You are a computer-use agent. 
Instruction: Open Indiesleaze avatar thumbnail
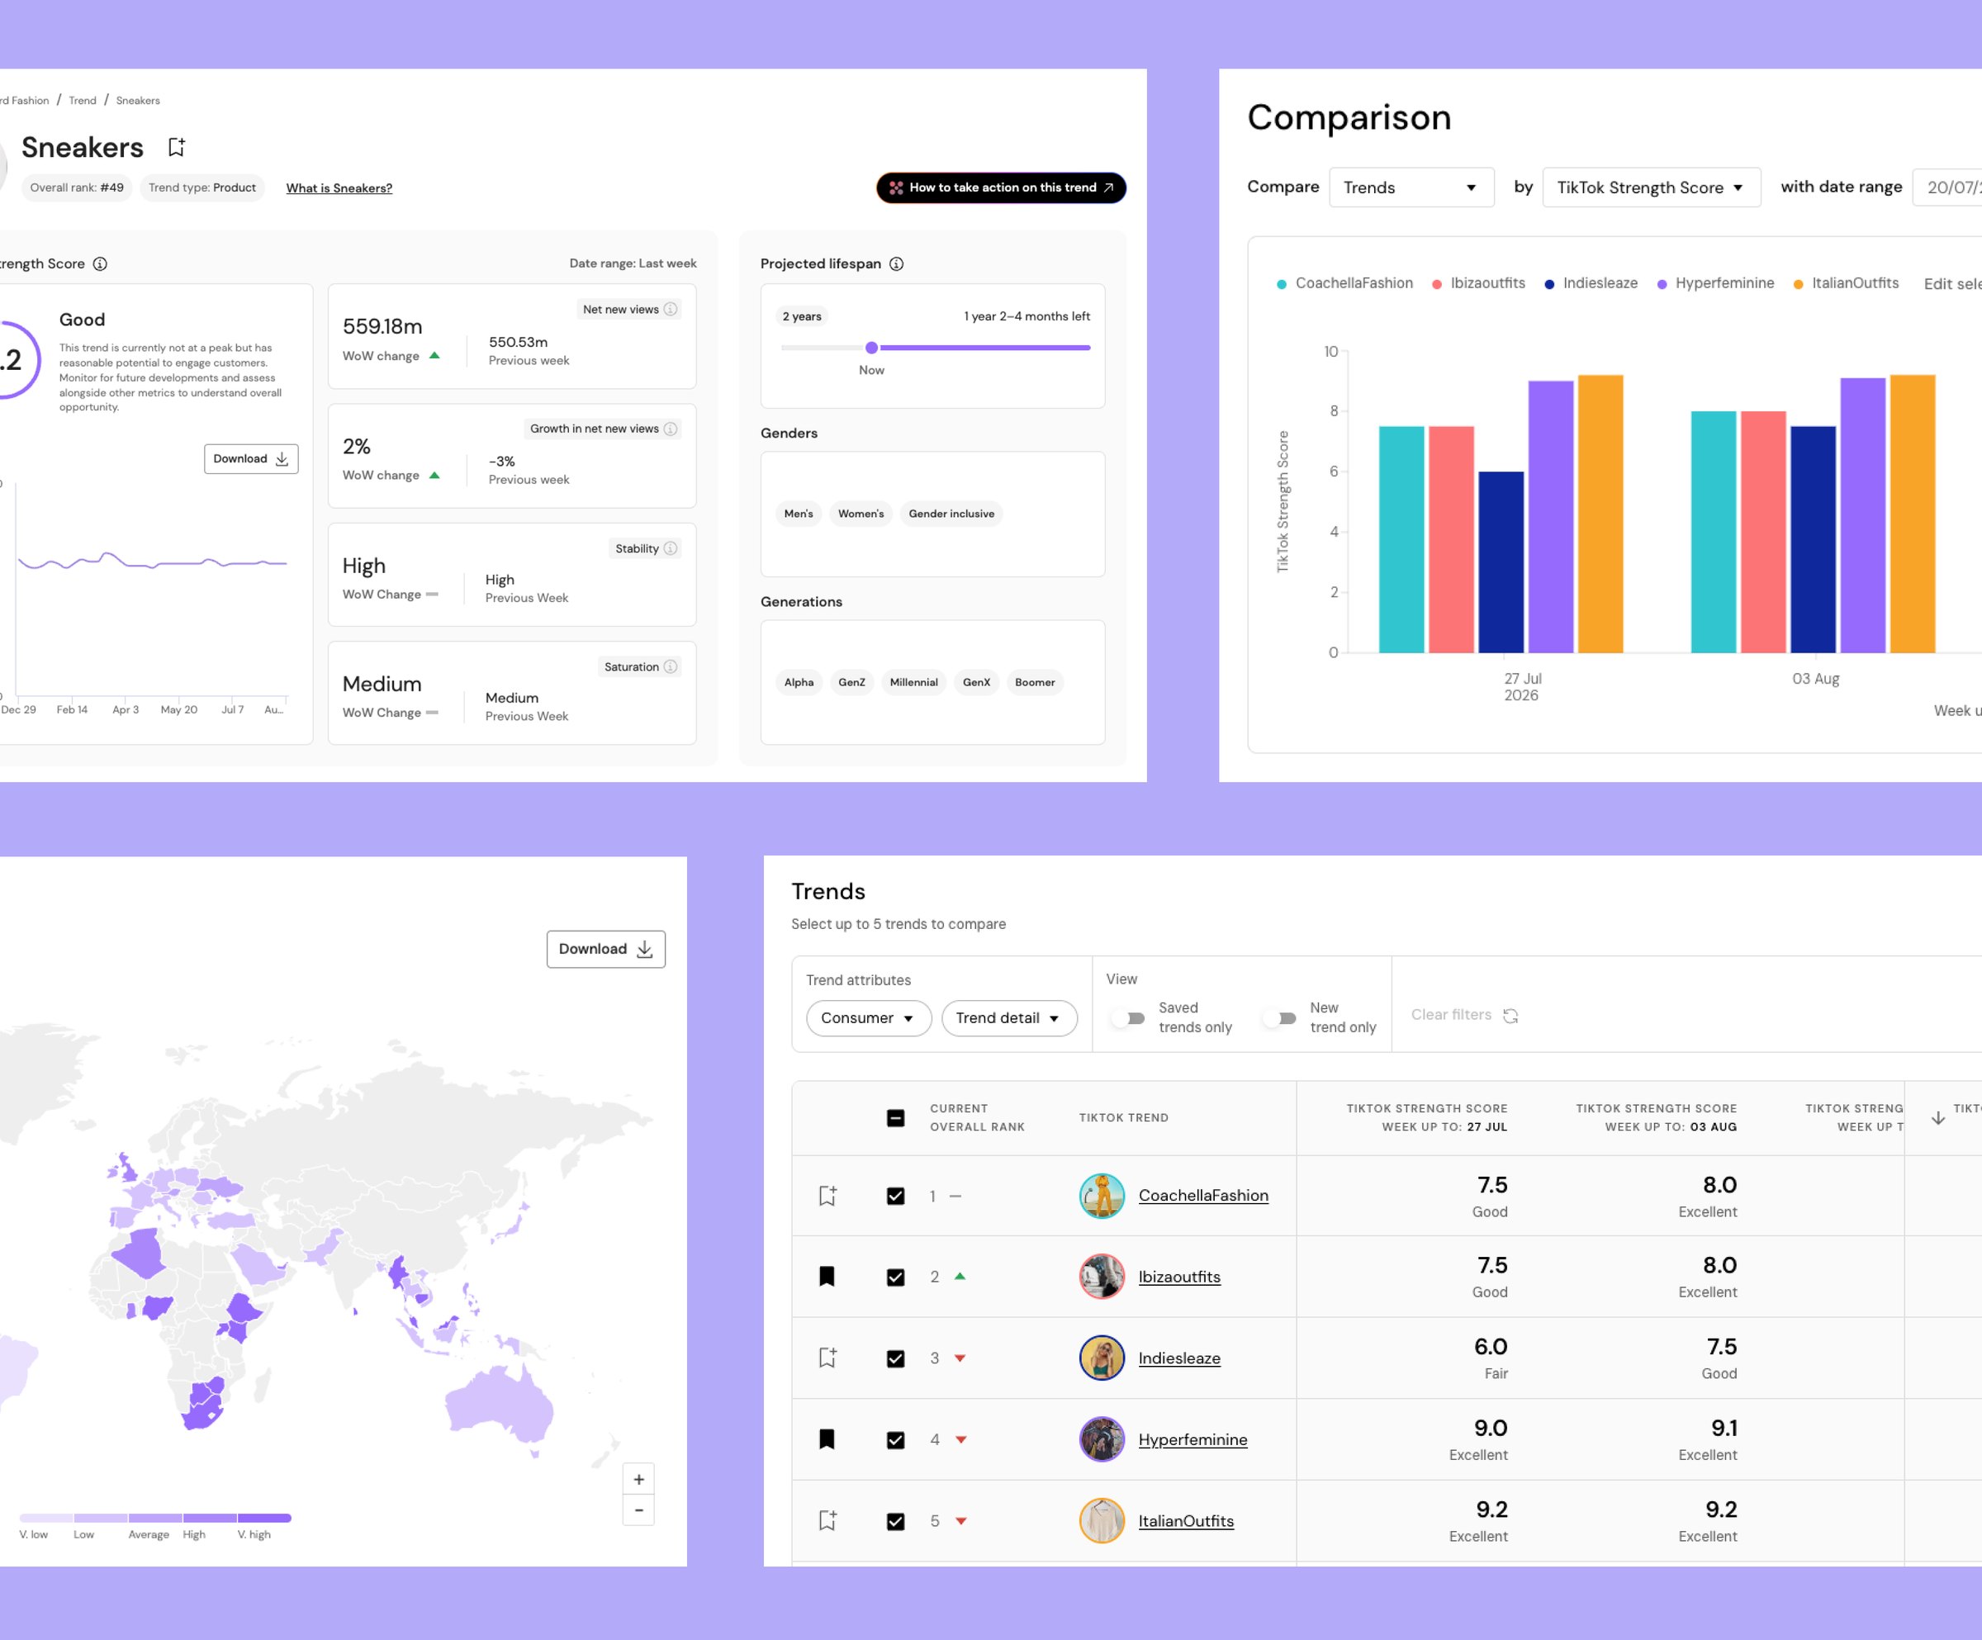coord(1102,1358)
